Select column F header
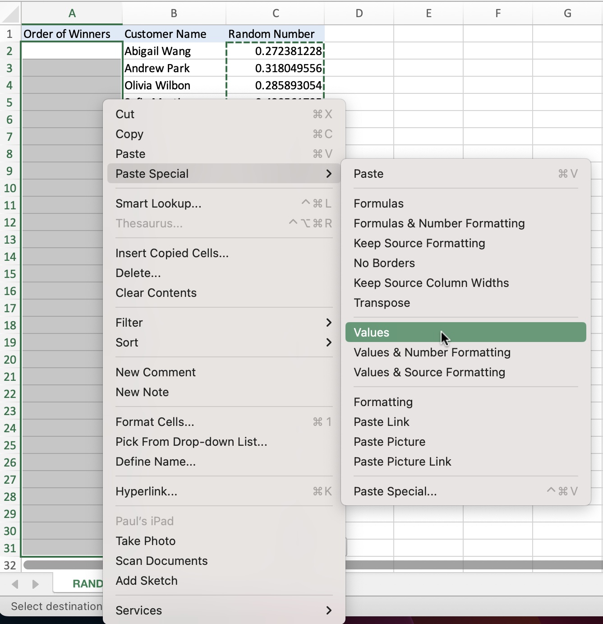The height and width of the screenshot is (624, 603). 498,14
